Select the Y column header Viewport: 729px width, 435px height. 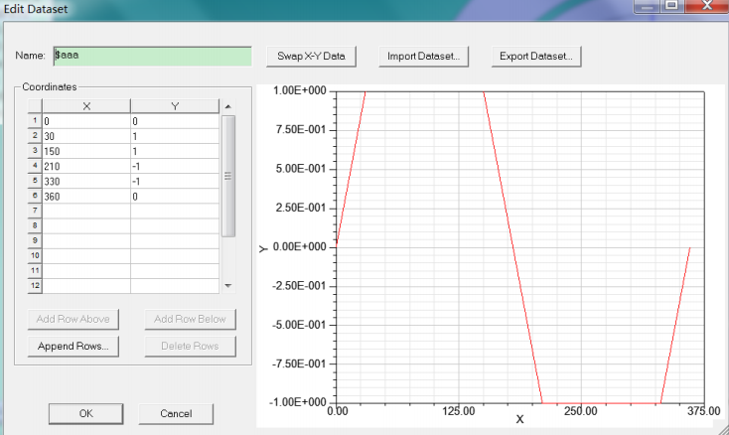175,106
